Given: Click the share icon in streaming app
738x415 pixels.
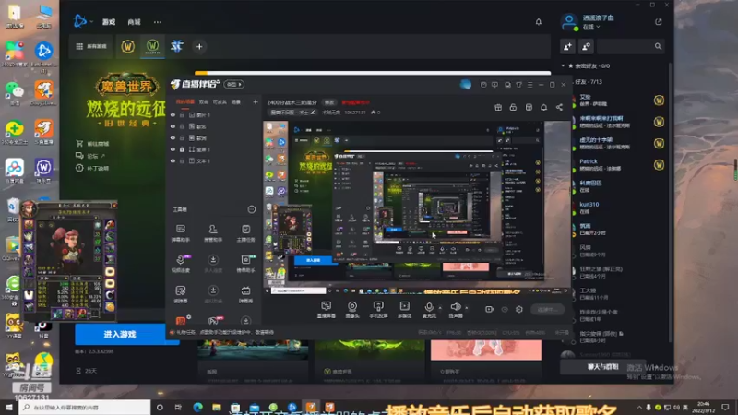Looking at the screenshot, I should pyautogui.click(x=559, y=107).
